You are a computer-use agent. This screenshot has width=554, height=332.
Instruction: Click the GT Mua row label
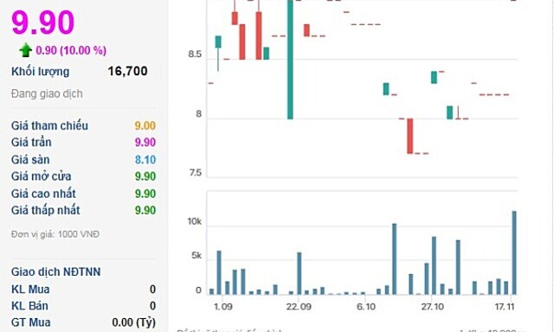click(x=31, y=323)
